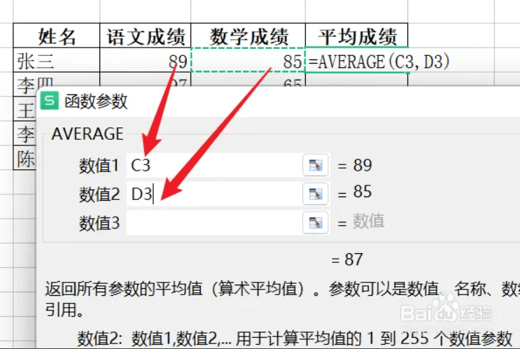Click range selector icon for 数值2
The width and height of the screenshot is (520, 349).
click(316, 194)
